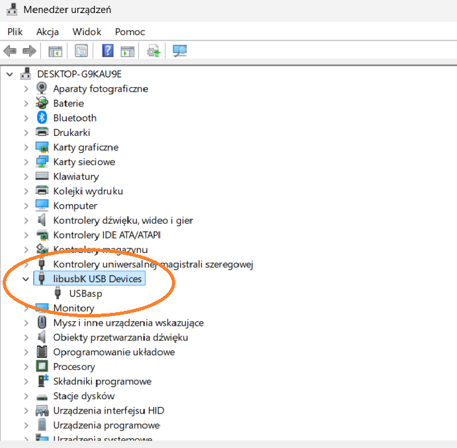Screen dimensions: 457x448
Task: Click speaker icon for Kontrolery dźwięku, wideo i gier
Action: pos(42,220)
